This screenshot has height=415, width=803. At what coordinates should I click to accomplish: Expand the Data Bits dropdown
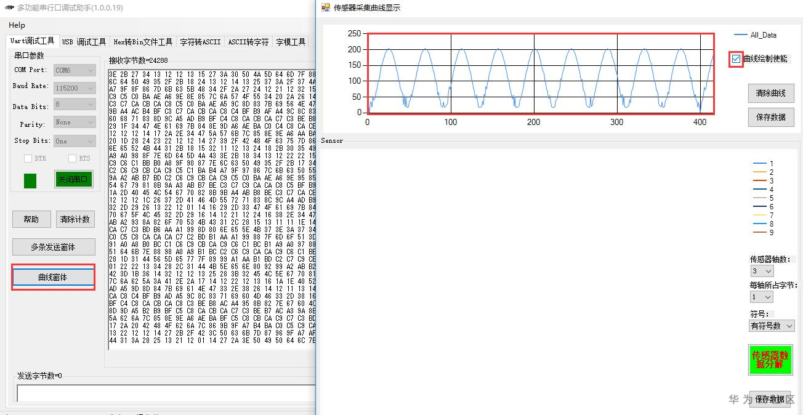coord(75,105)
